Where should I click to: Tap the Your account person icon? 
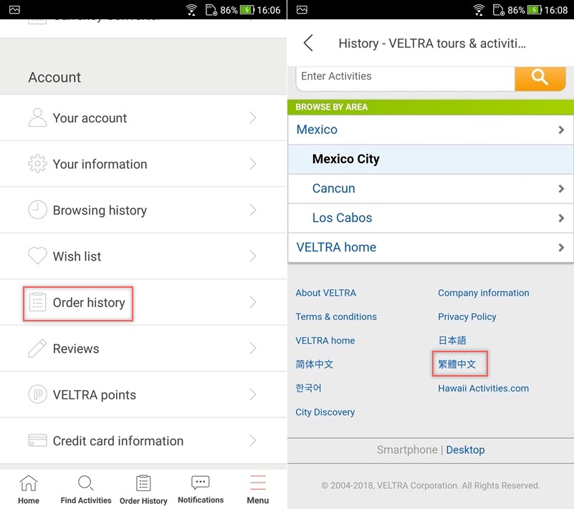click(37, 117)
